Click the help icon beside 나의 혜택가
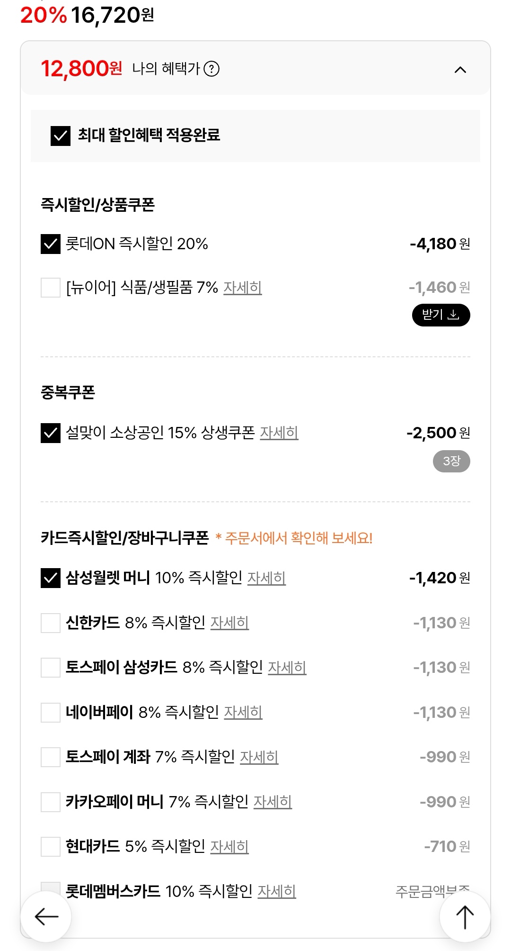The image size is (511, 951). (211, 69)
